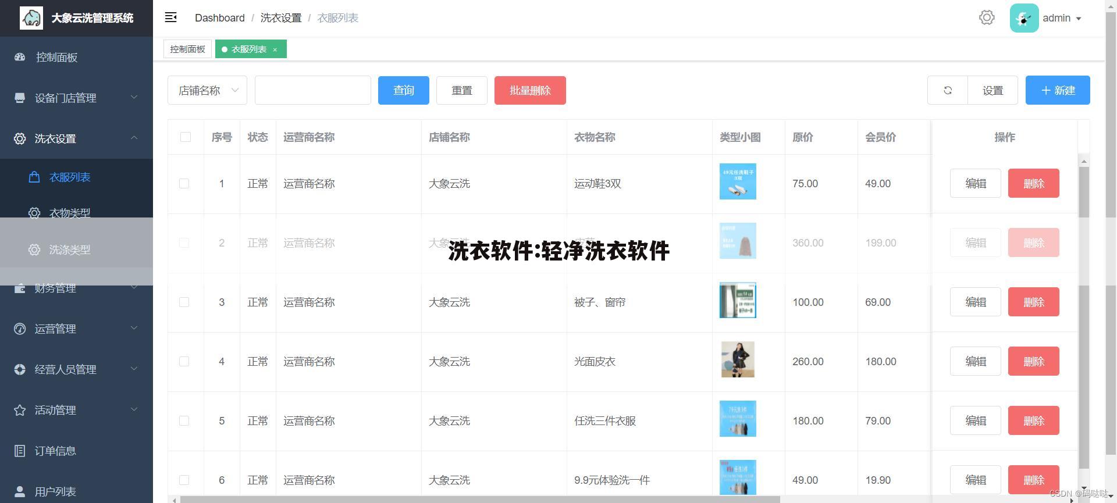
Task: Click 删除 for row 4 光面皮衣
Action: (x=1034, y=361)
